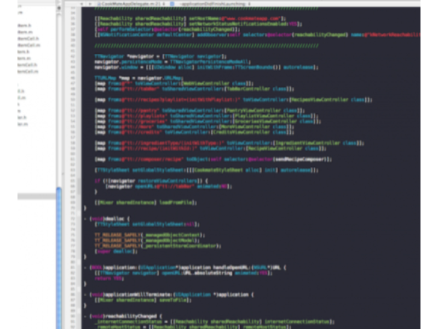The width and height of the screenshot is (438, 329).
Task: Set breakpoint in gutter at dealloc line 72
Action: (x=72, y=219)
